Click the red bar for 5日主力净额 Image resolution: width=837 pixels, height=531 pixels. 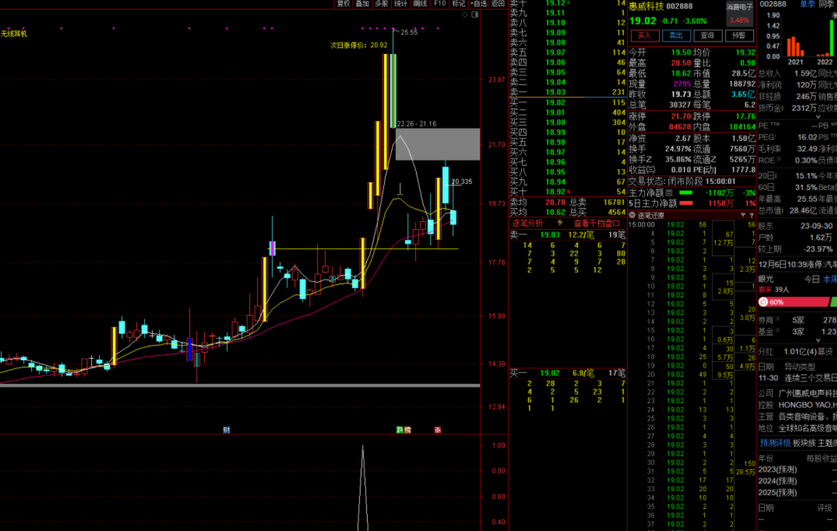coord(685,203)
